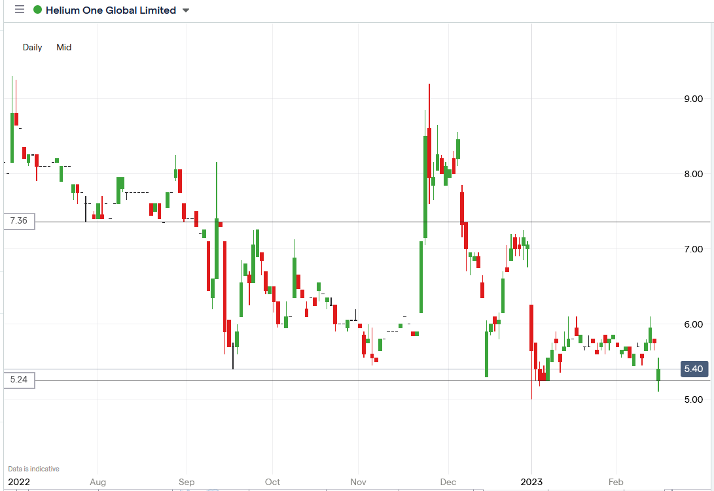Change the Daily timeframe setting
The height and width of the screenshot is (491, 714).
click(32, 47)
